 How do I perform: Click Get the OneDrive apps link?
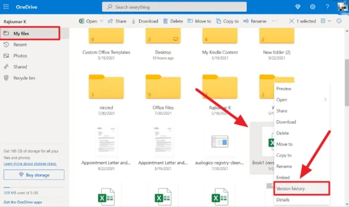click(23, 202)
